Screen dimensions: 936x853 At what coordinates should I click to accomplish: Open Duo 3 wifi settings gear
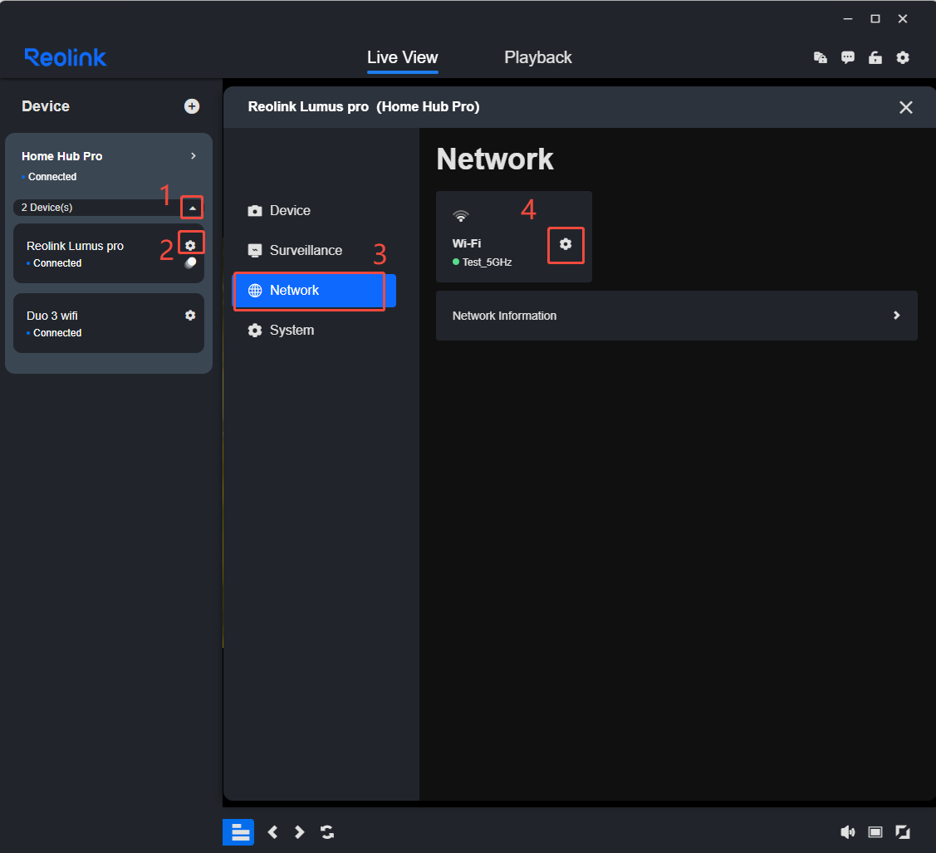(x=190, y=315)
